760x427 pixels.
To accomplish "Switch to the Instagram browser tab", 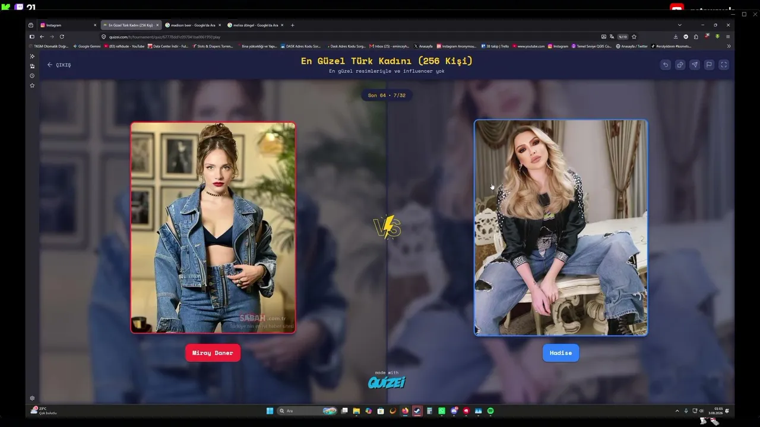I will [68, 25].
